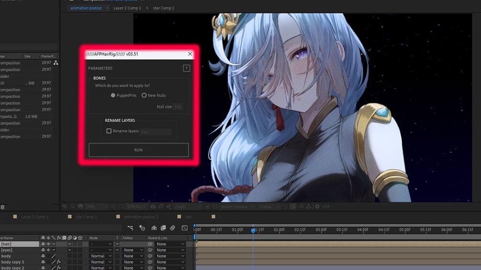481x270 pixels.
Task: Click the parent pick whip for body copy 3
Action: pyautogui.click(x=150, y=262)
